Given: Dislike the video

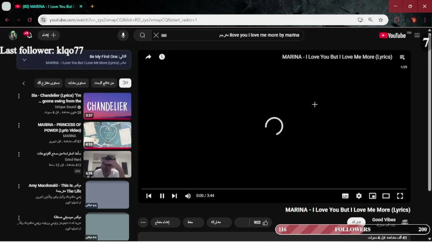Looking at the screenshot, I should point(242,223).
